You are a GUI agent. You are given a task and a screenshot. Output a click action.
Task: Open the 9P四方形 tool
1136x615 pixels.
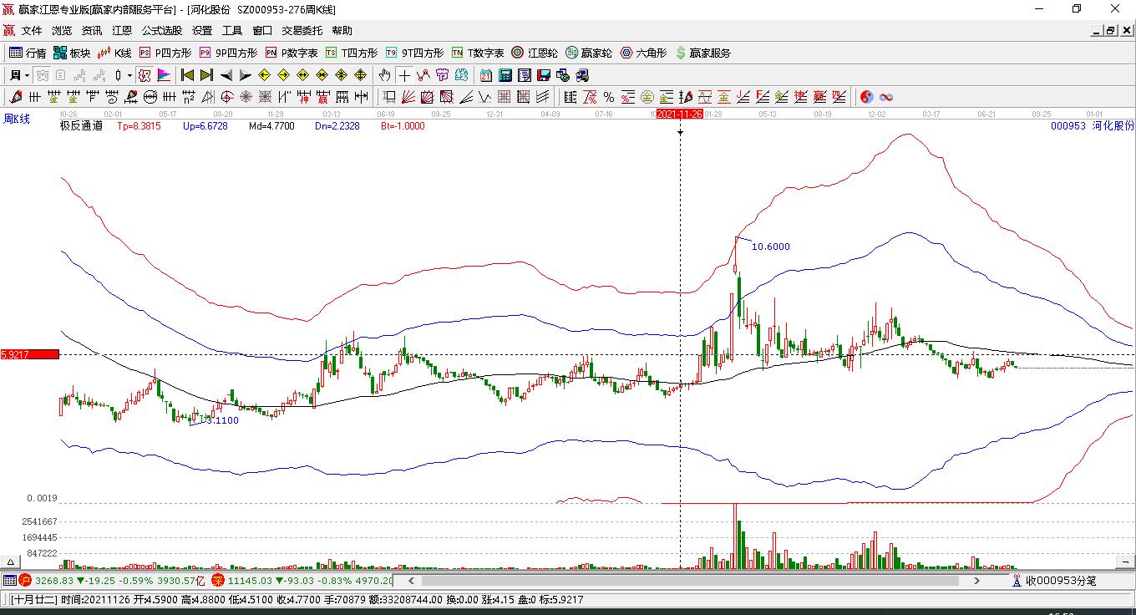point(228,53)
